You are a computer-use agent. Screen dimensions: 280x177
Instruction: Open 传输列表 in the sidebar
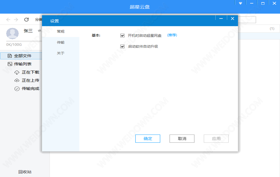click(x=22, y=64)
